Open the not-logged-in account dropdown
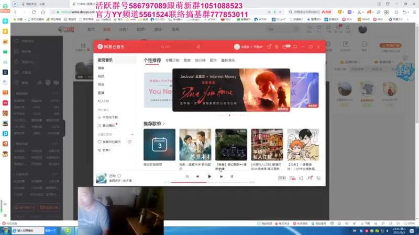This screenshot has height=235, width=419. pos(246,47)
